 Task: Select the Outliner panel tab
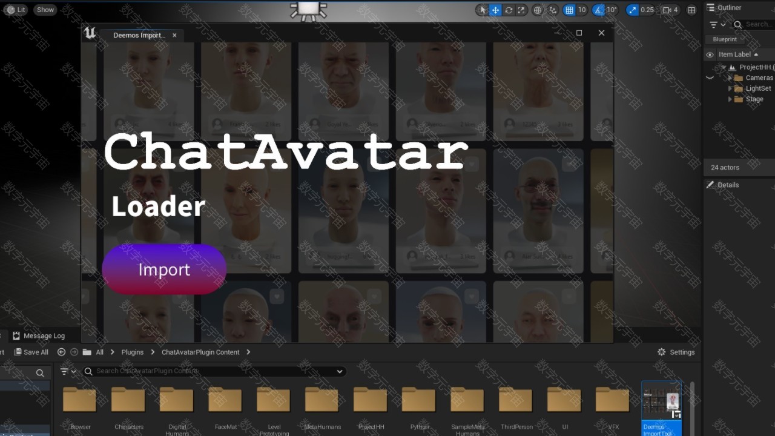(x=724, y=7)
